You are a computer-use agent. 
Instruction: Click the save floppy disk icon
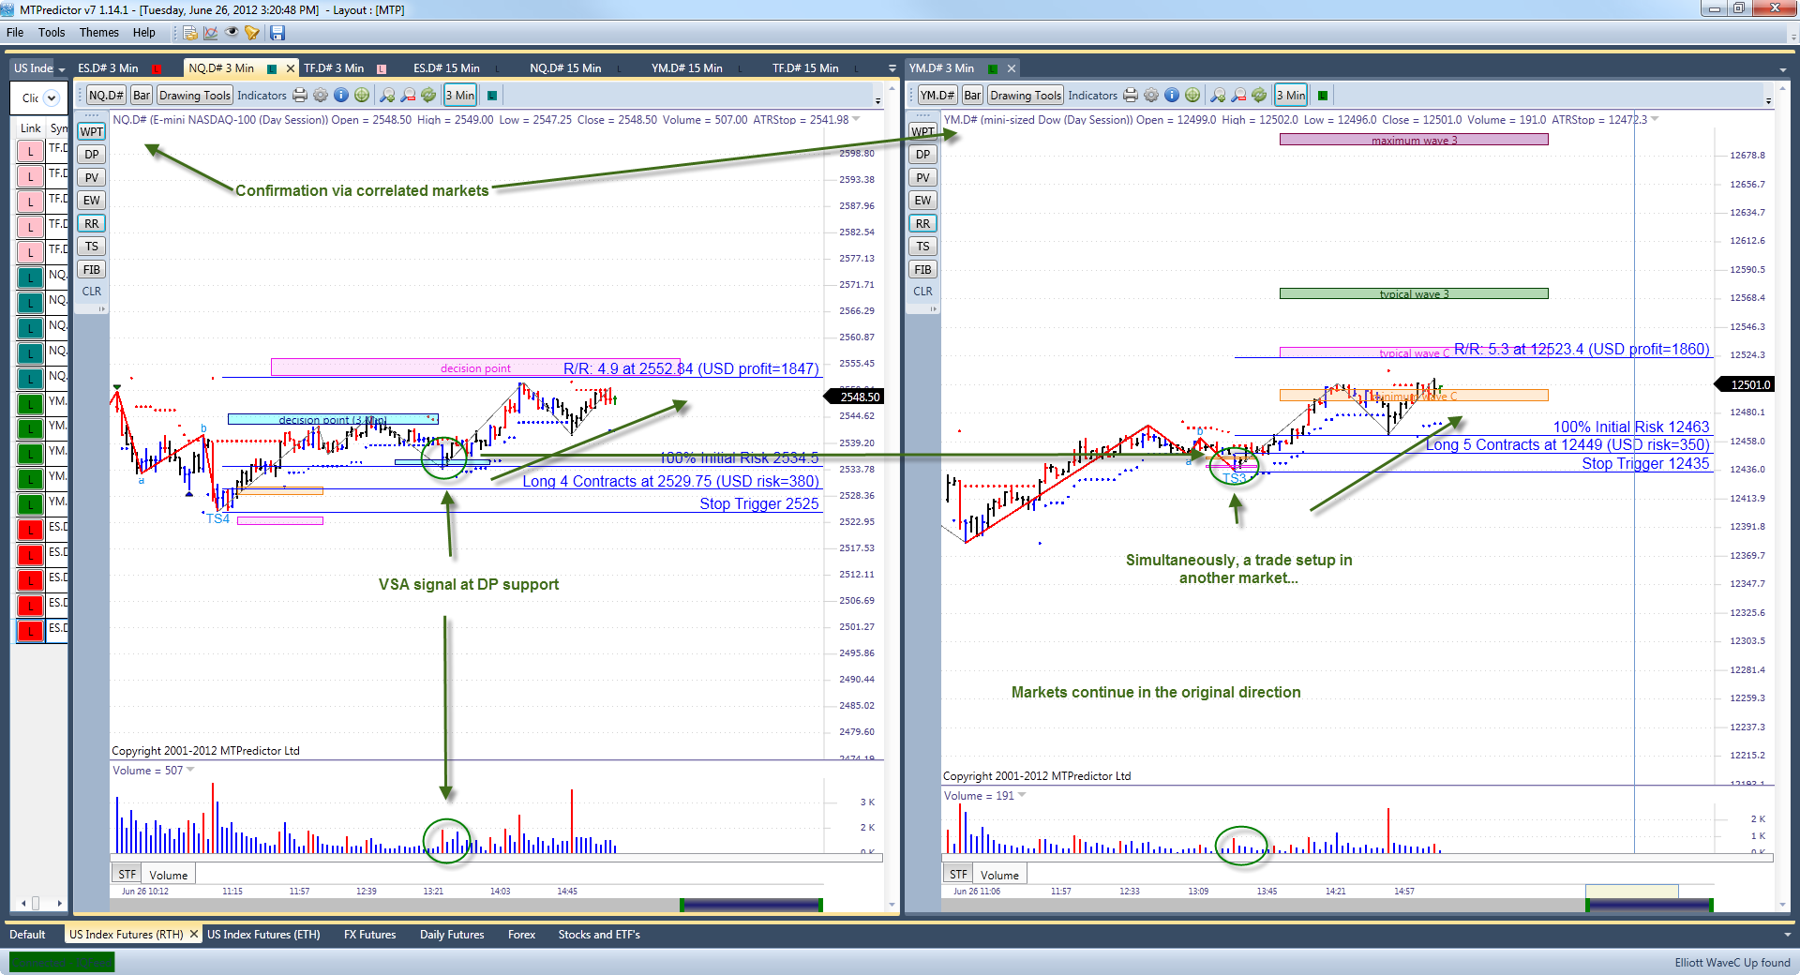coord(277,33)
